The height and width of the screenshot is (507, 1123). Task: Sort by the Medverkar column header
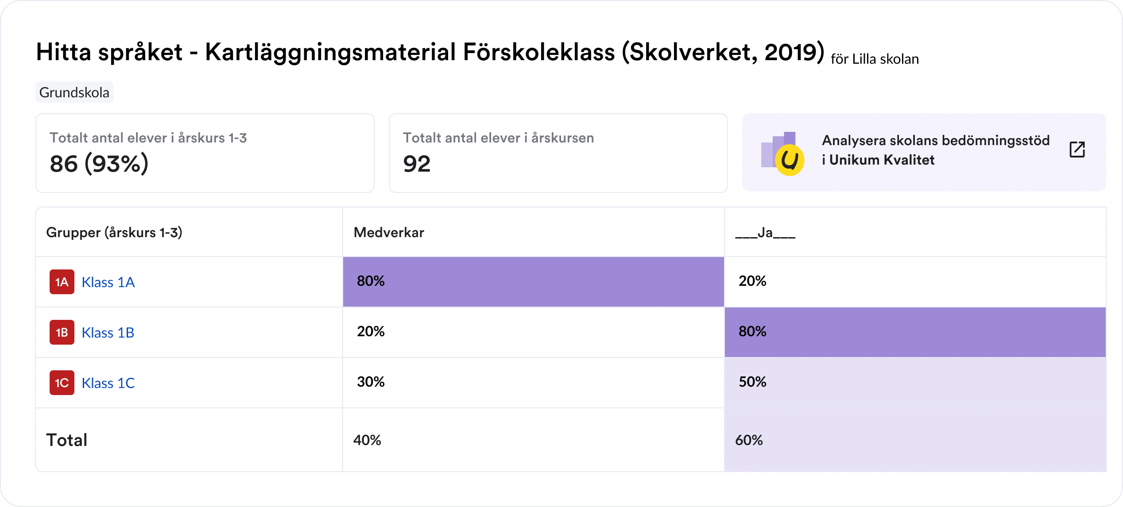[x=388, y=232]
